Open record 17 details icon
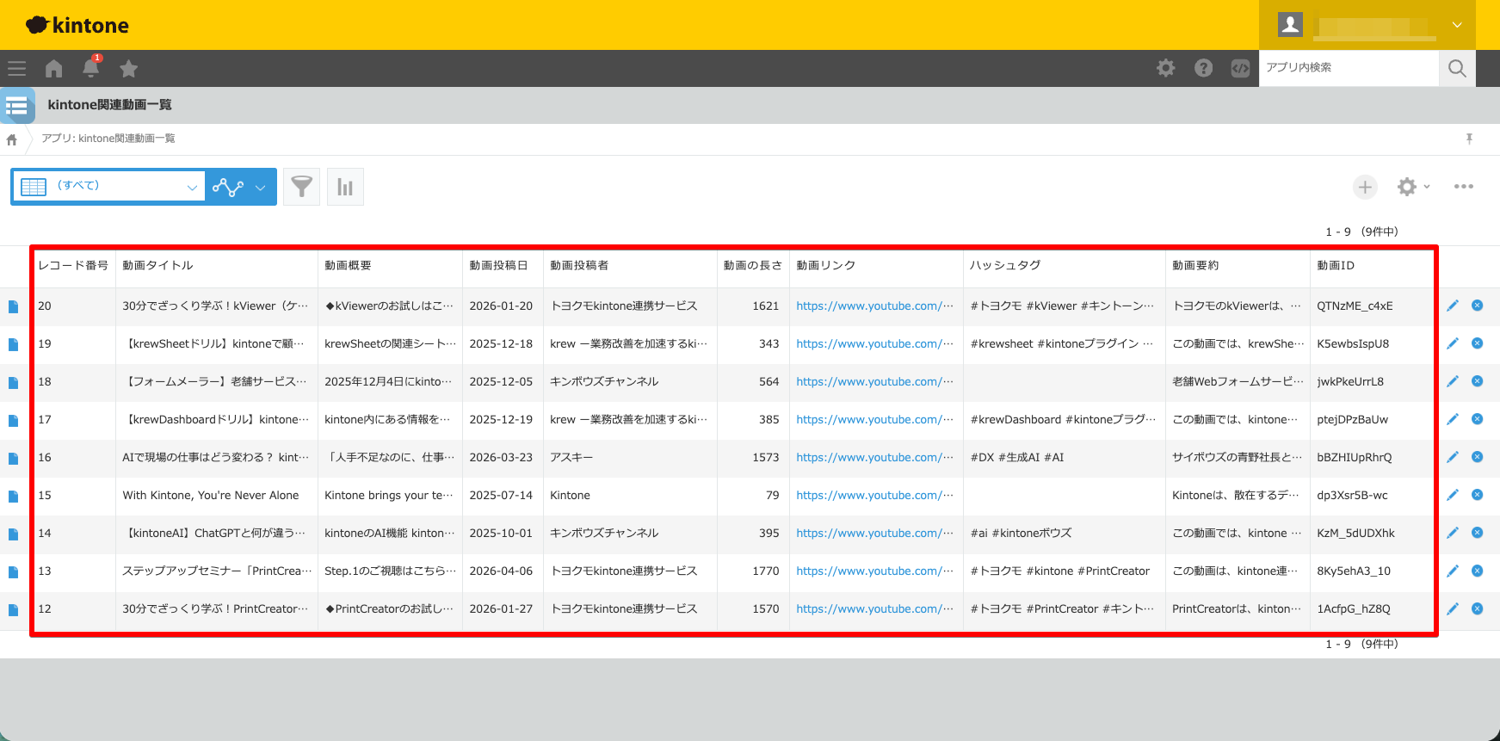 coord(14,420)
